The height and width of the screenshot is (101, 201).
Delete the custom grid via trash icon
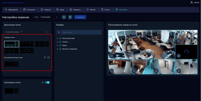[45, 58]
